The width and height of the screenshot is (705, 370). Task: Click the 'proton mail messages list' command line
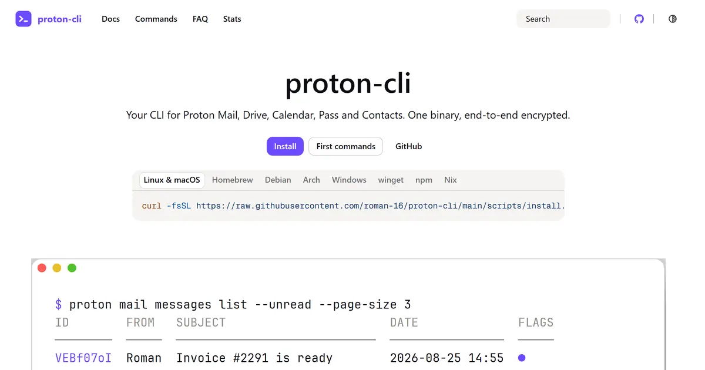233,304
